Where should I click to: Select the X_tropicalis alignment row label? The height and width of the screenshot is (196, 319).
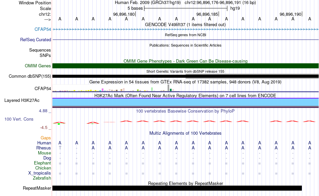point(40,173)
